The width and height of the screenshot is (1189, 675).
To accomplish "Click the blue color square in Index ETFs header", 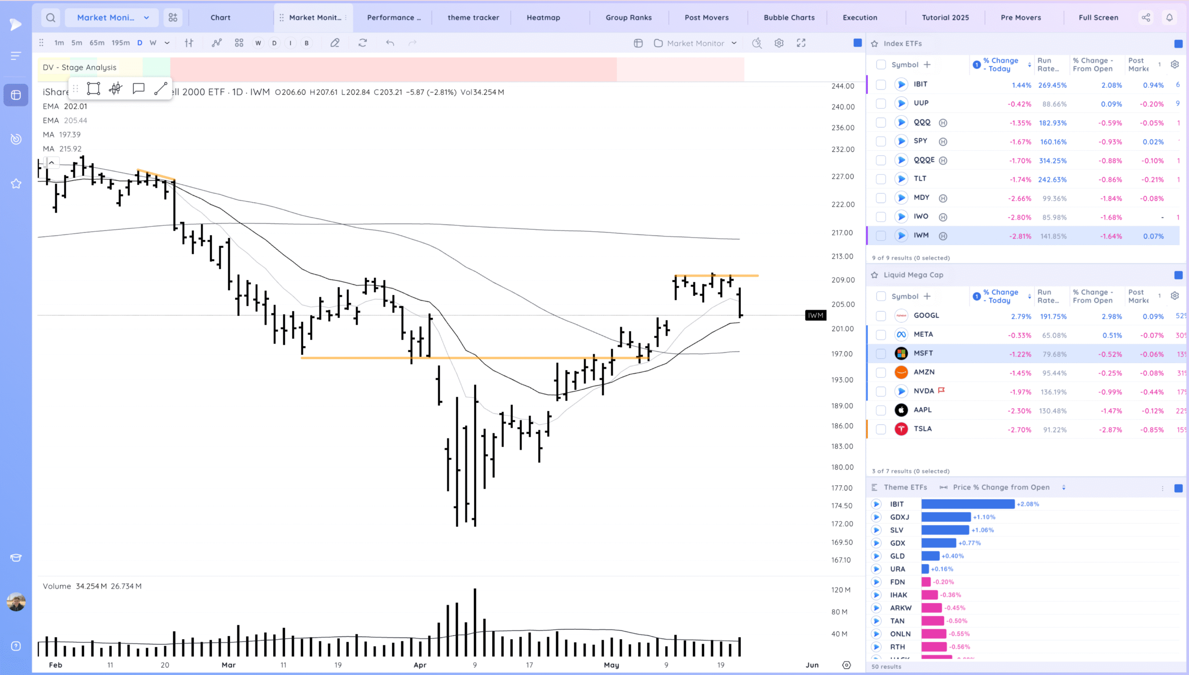I will pyautogui.click(x=1178, y=44).
